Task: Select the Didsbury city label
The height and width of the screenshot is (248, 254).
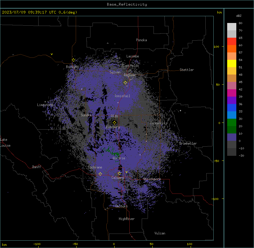Action: [113, 127]
